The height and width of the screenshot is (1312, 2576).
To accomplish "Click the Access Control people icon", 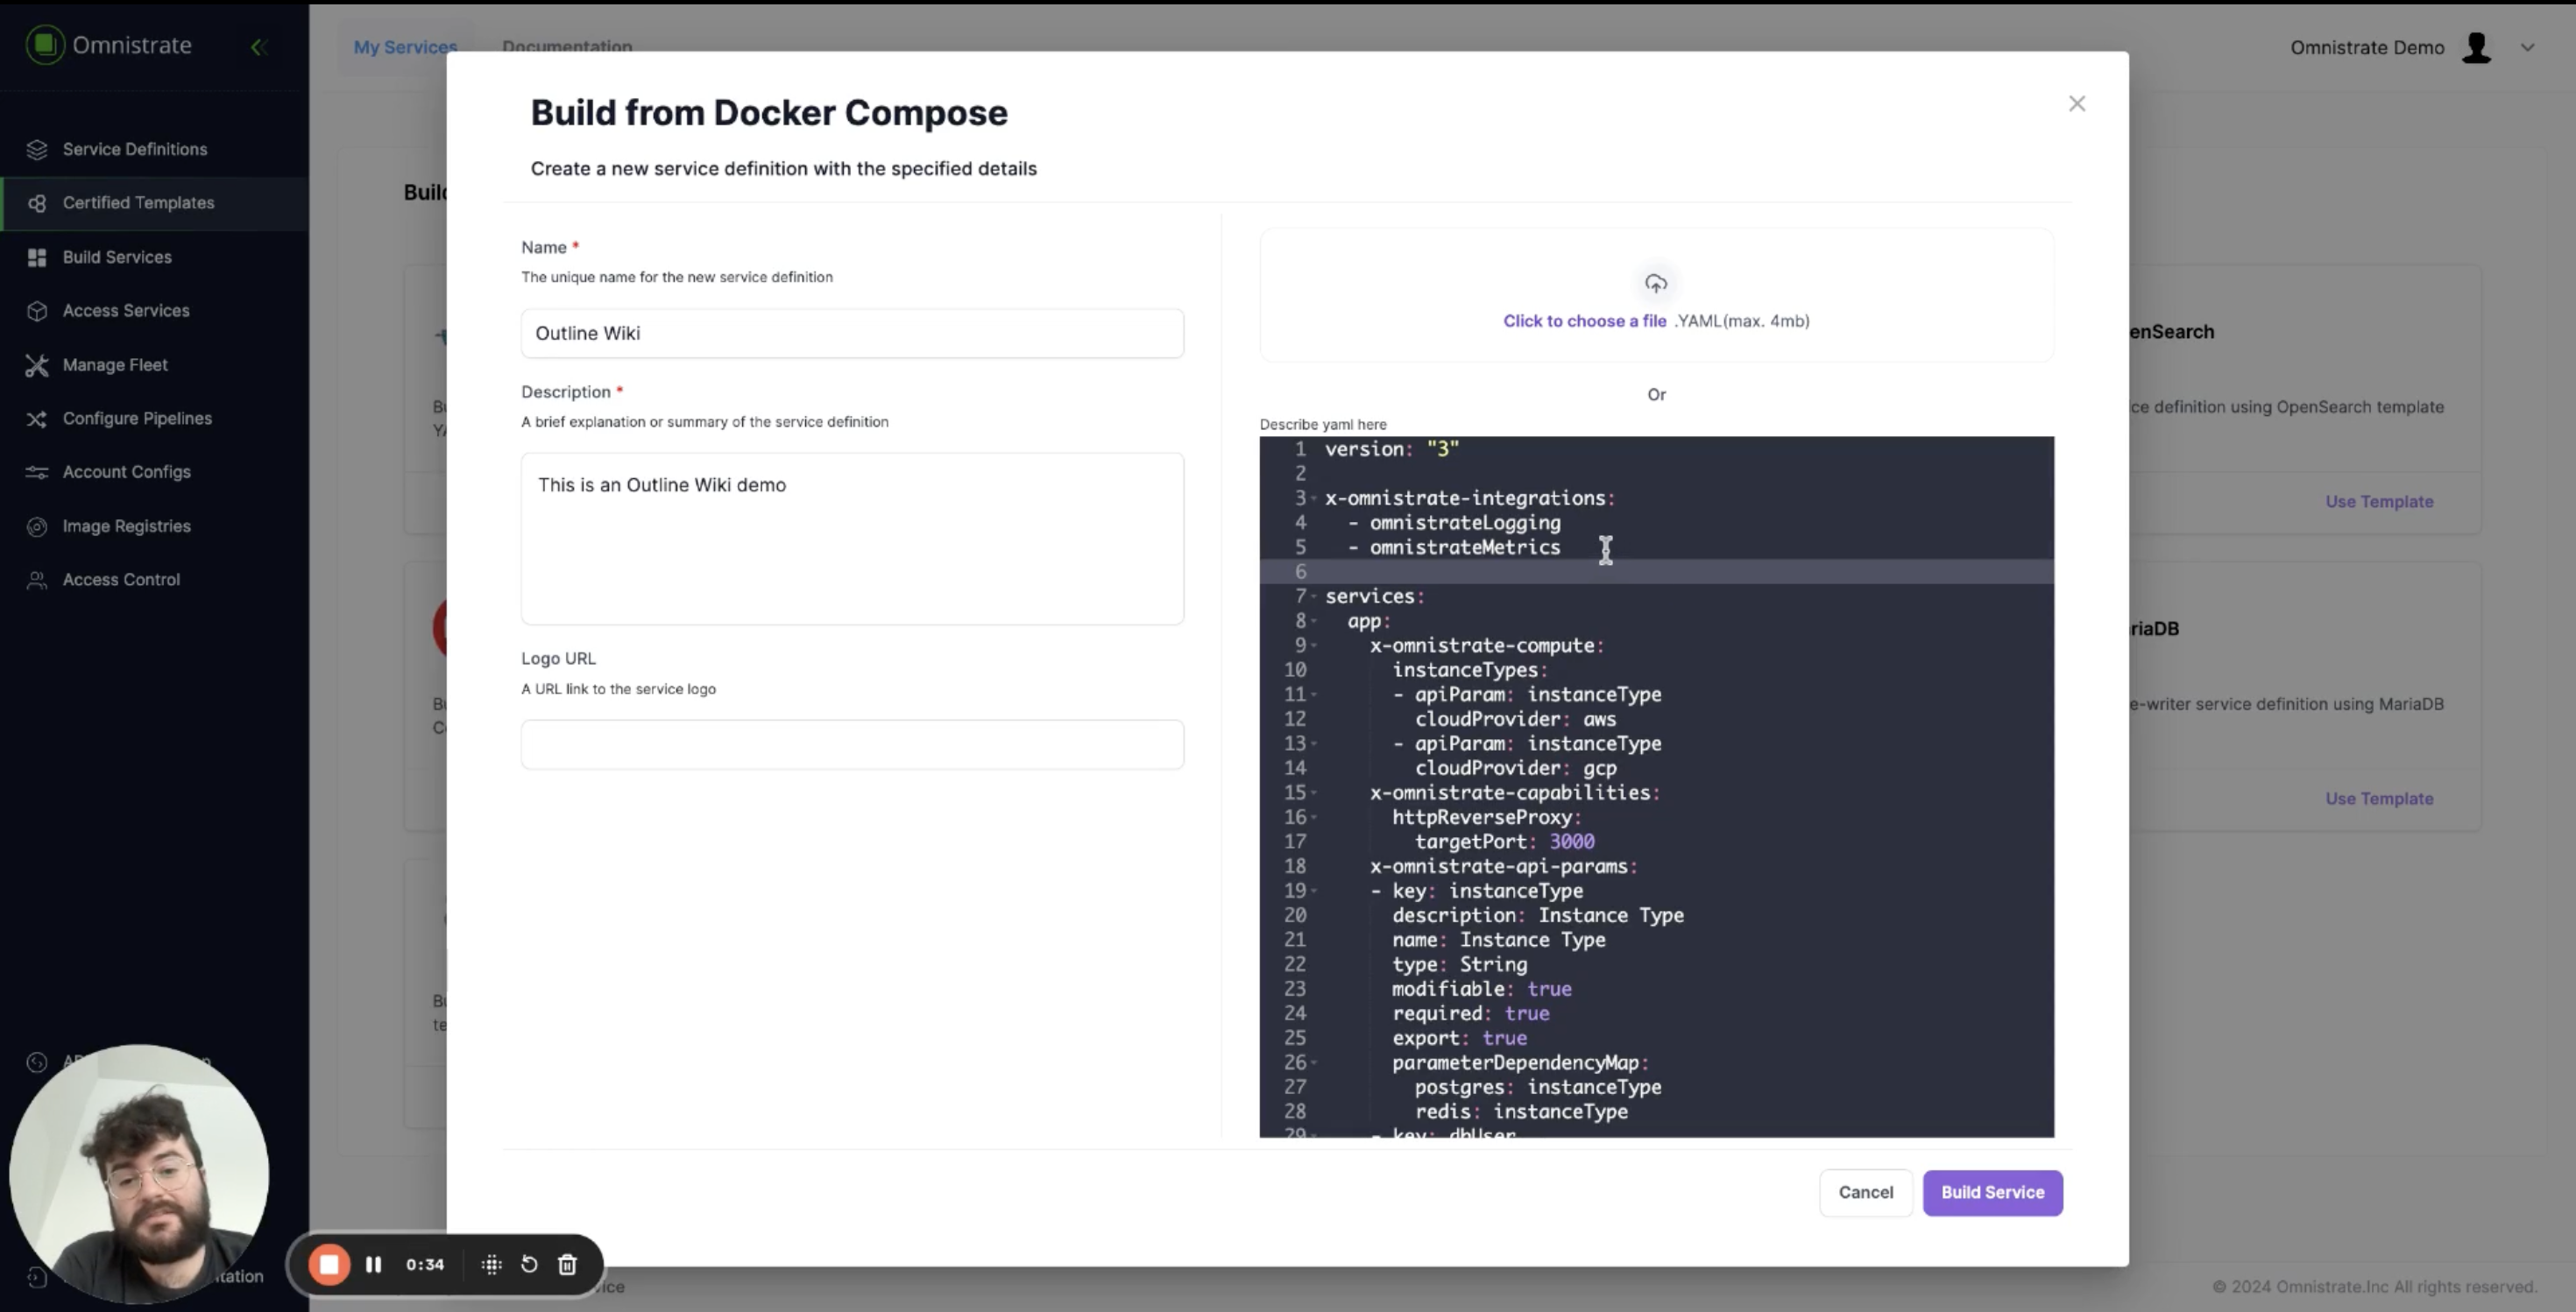I will (x=37, y=580).
